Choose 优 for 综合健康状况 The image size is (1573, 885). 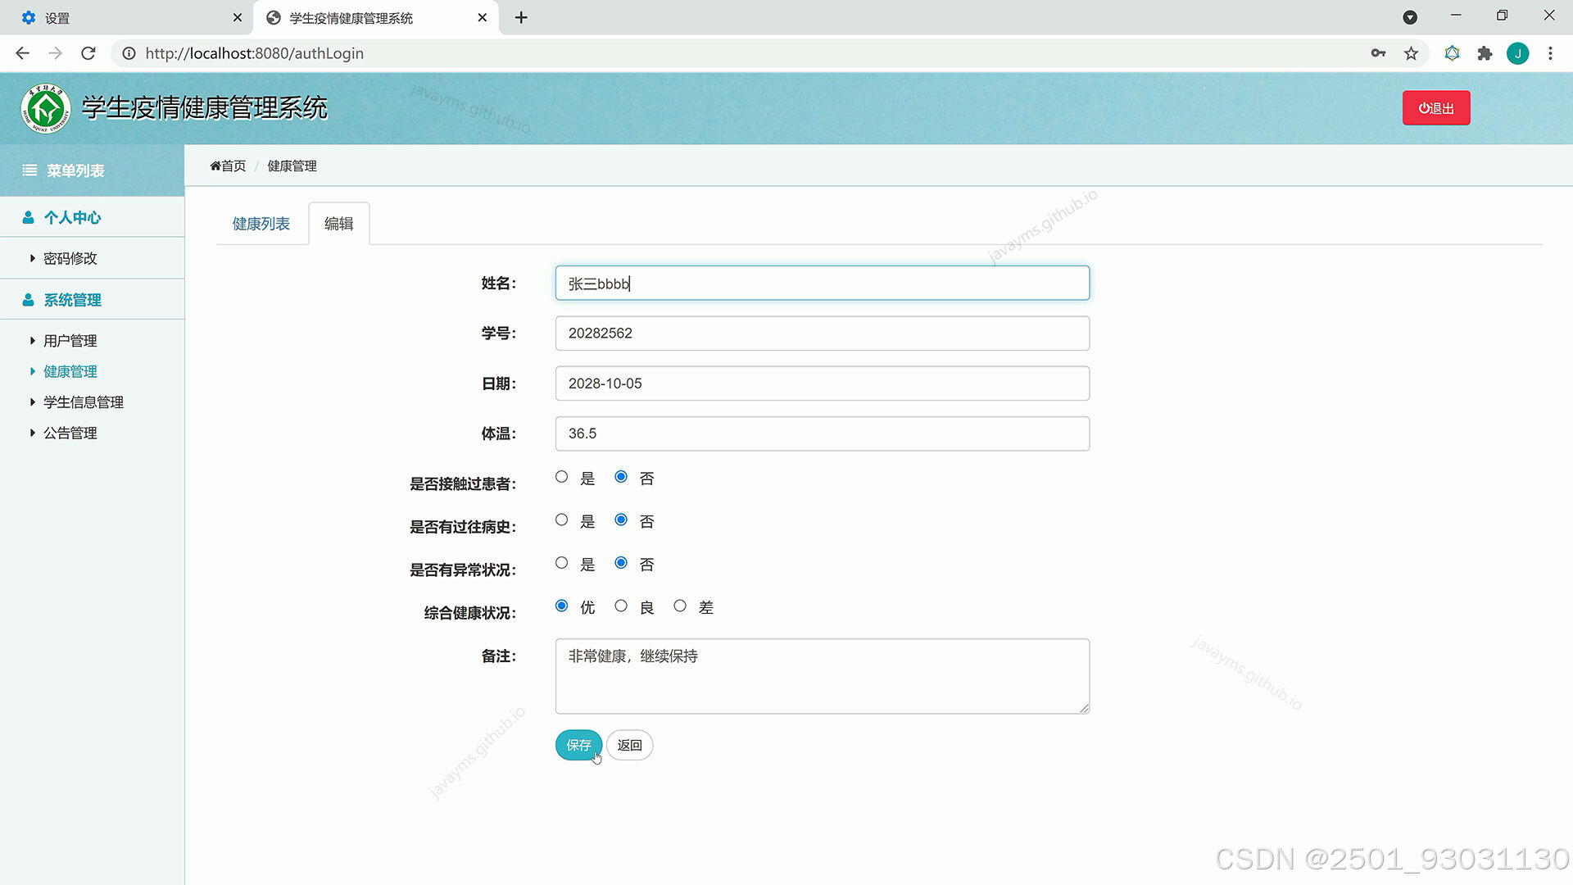pos(561,606)
